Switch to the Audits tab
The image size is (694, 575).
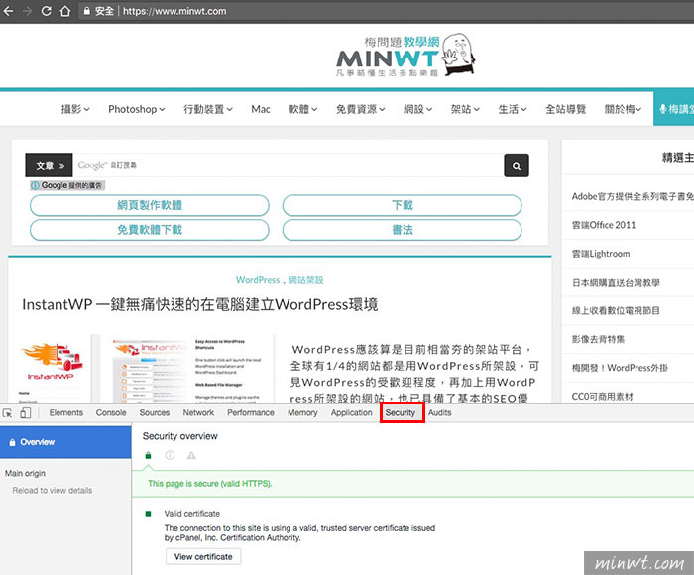(439, 413)
